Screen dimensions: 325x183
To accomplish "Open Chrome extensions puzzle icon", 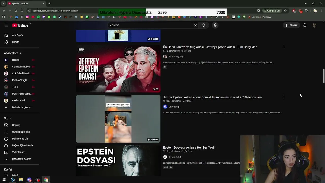I will tap(306, 11).
